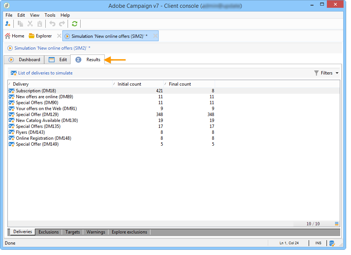Open the Help menu
Screen dimensions: 351x255
(x=65, y=15)
